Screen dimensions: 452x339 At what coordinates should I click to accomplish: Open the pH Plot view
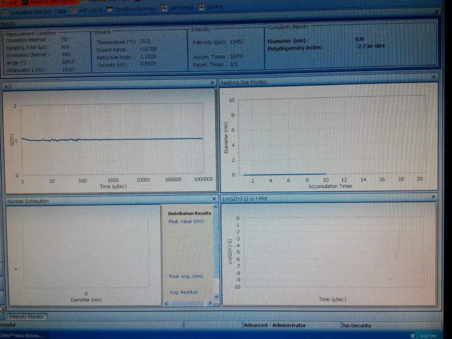tap(211, 7)
